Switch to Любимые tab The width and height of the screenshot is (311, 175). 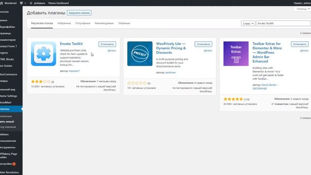[124, 23]
